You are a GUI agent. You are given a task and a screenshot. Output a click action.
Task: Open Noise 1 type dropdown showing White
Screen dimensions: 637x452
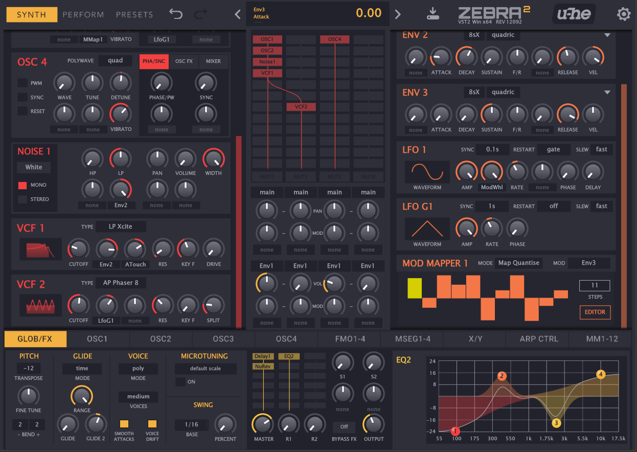click(34, 167)
